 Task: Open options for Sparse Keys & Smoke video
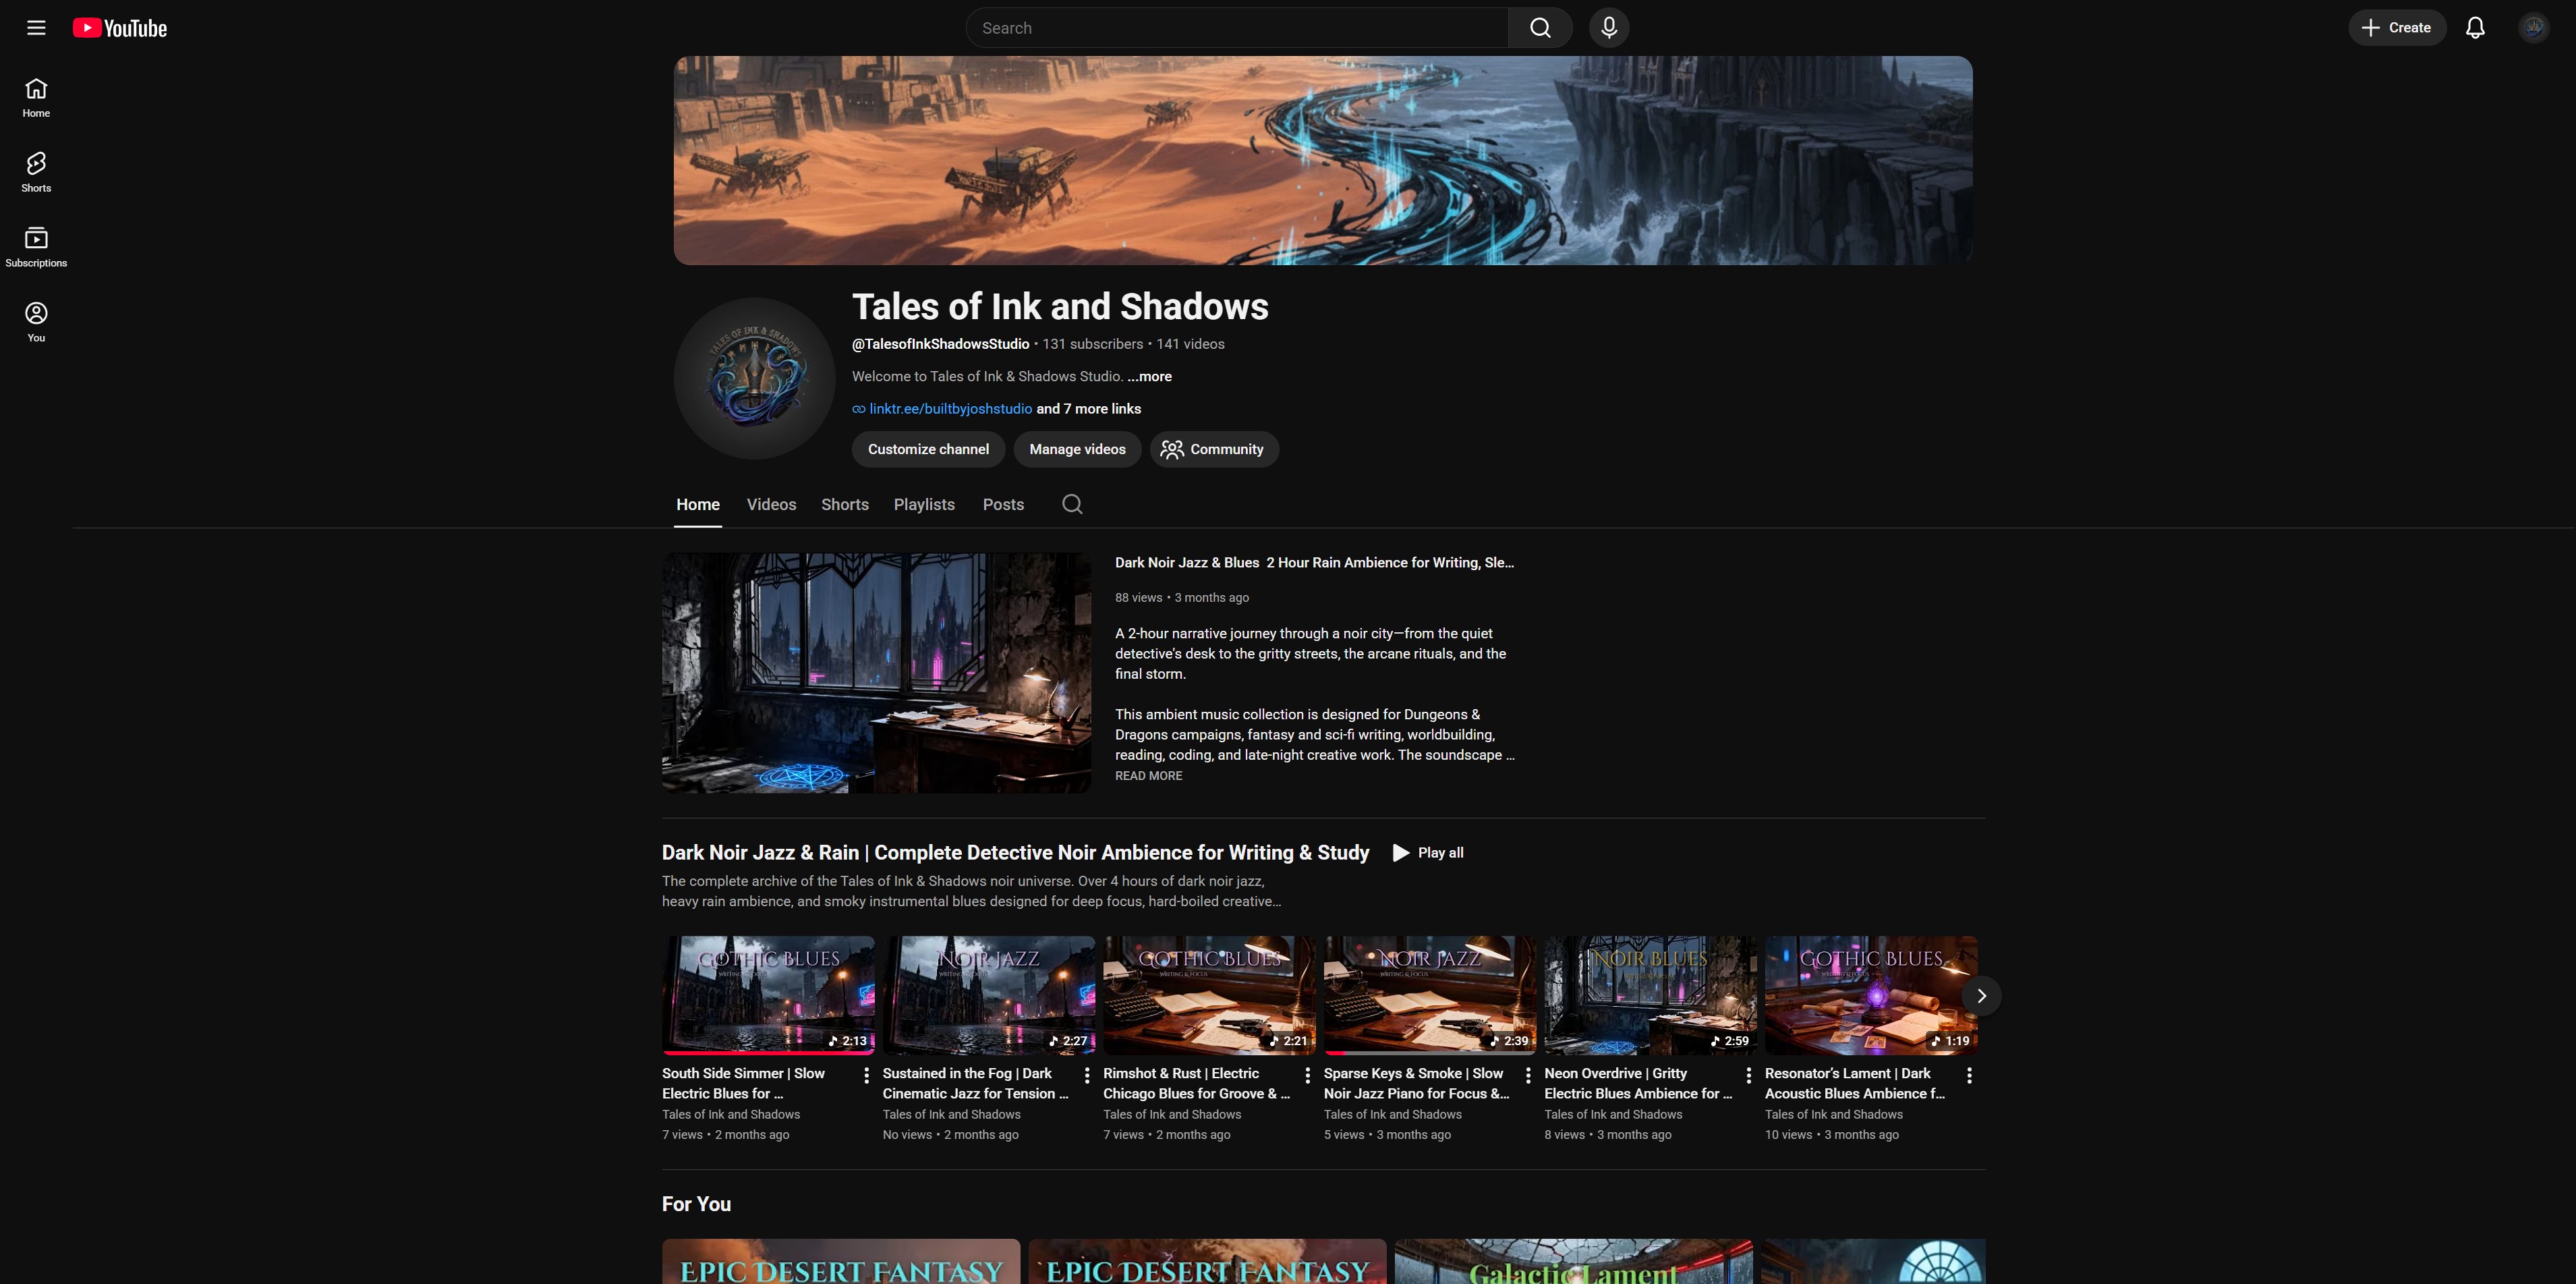1528,1075
